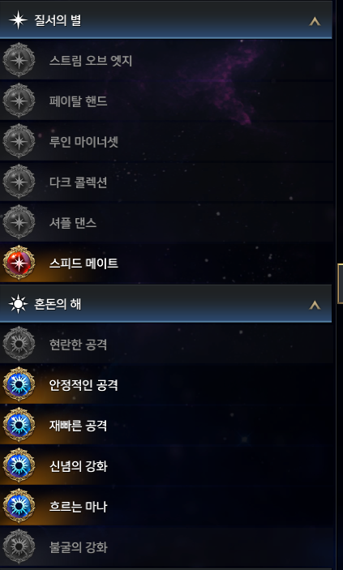This screenshot has height=570, width=343.
Task: Click the gold scrollbar handle at right edge
Action: click(x=340, y=284)
